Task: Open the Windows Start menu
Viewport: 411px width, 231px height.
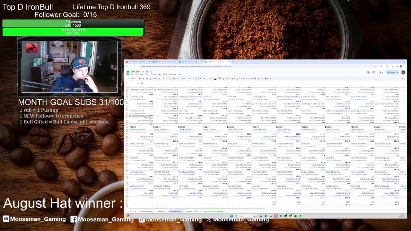Action: pyautogui.click(x=232, y=216)
